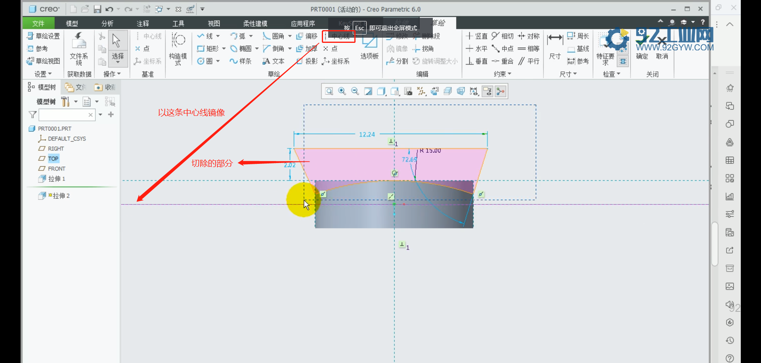Click the model tree search field
Image resolution: width=761 pixels, height=363 pixels.
[67, 115]
